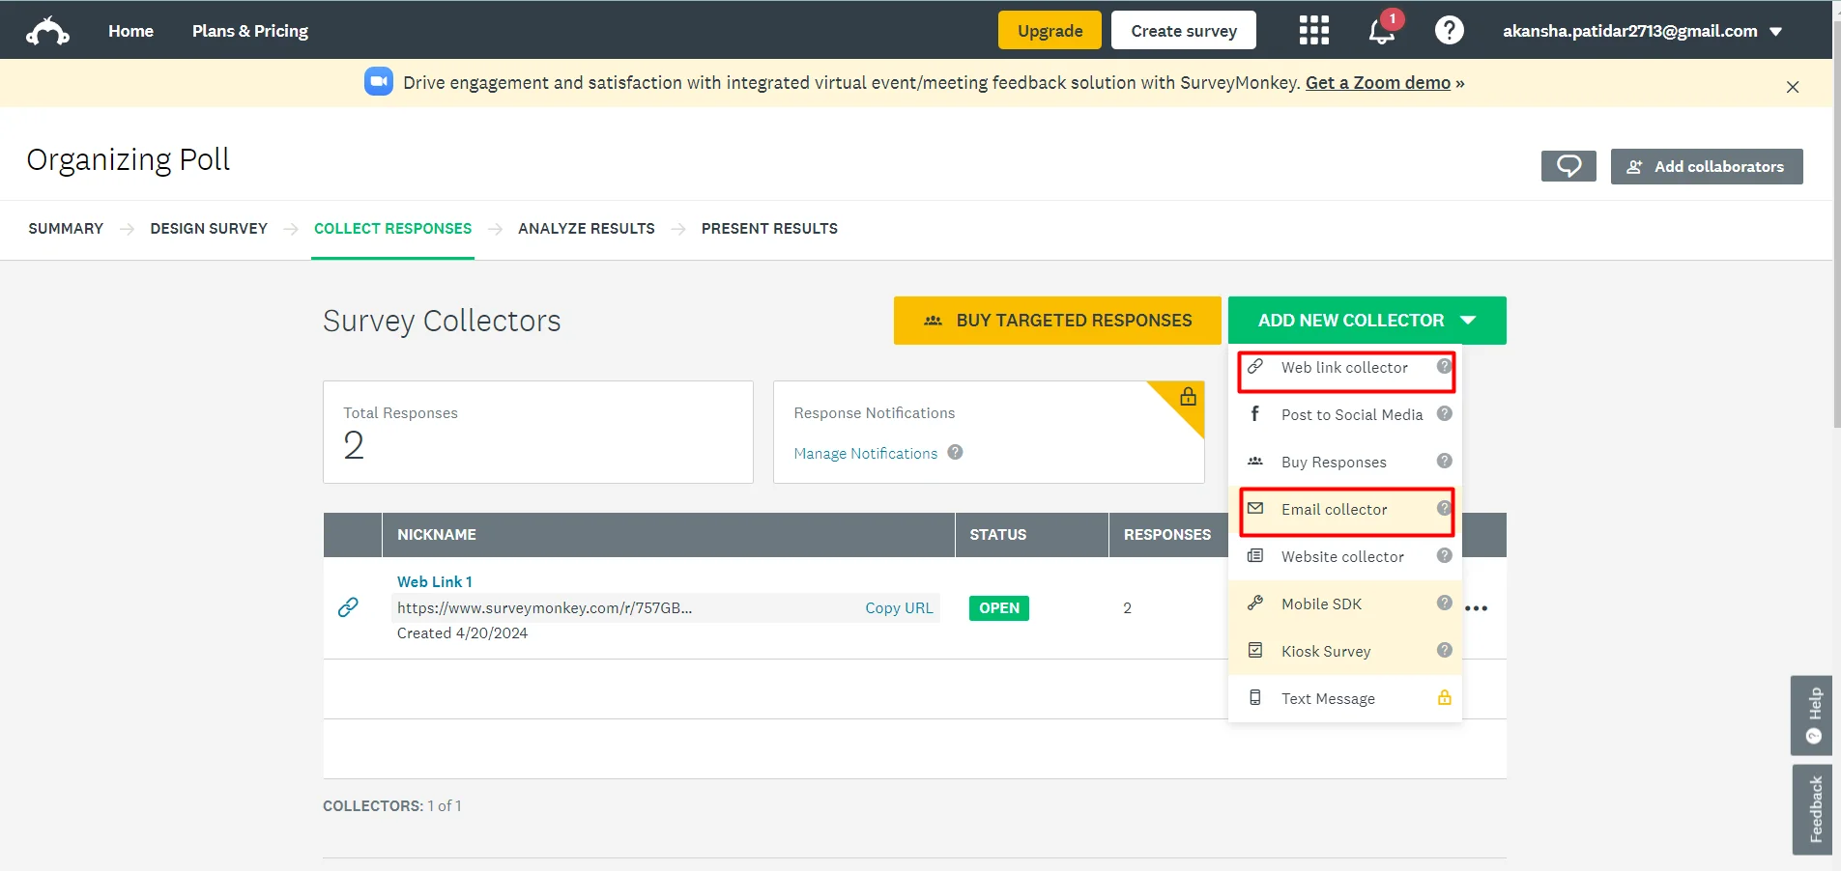Open Get a Zoom demo link
1841x871 pixels.
coord(1378,83)
